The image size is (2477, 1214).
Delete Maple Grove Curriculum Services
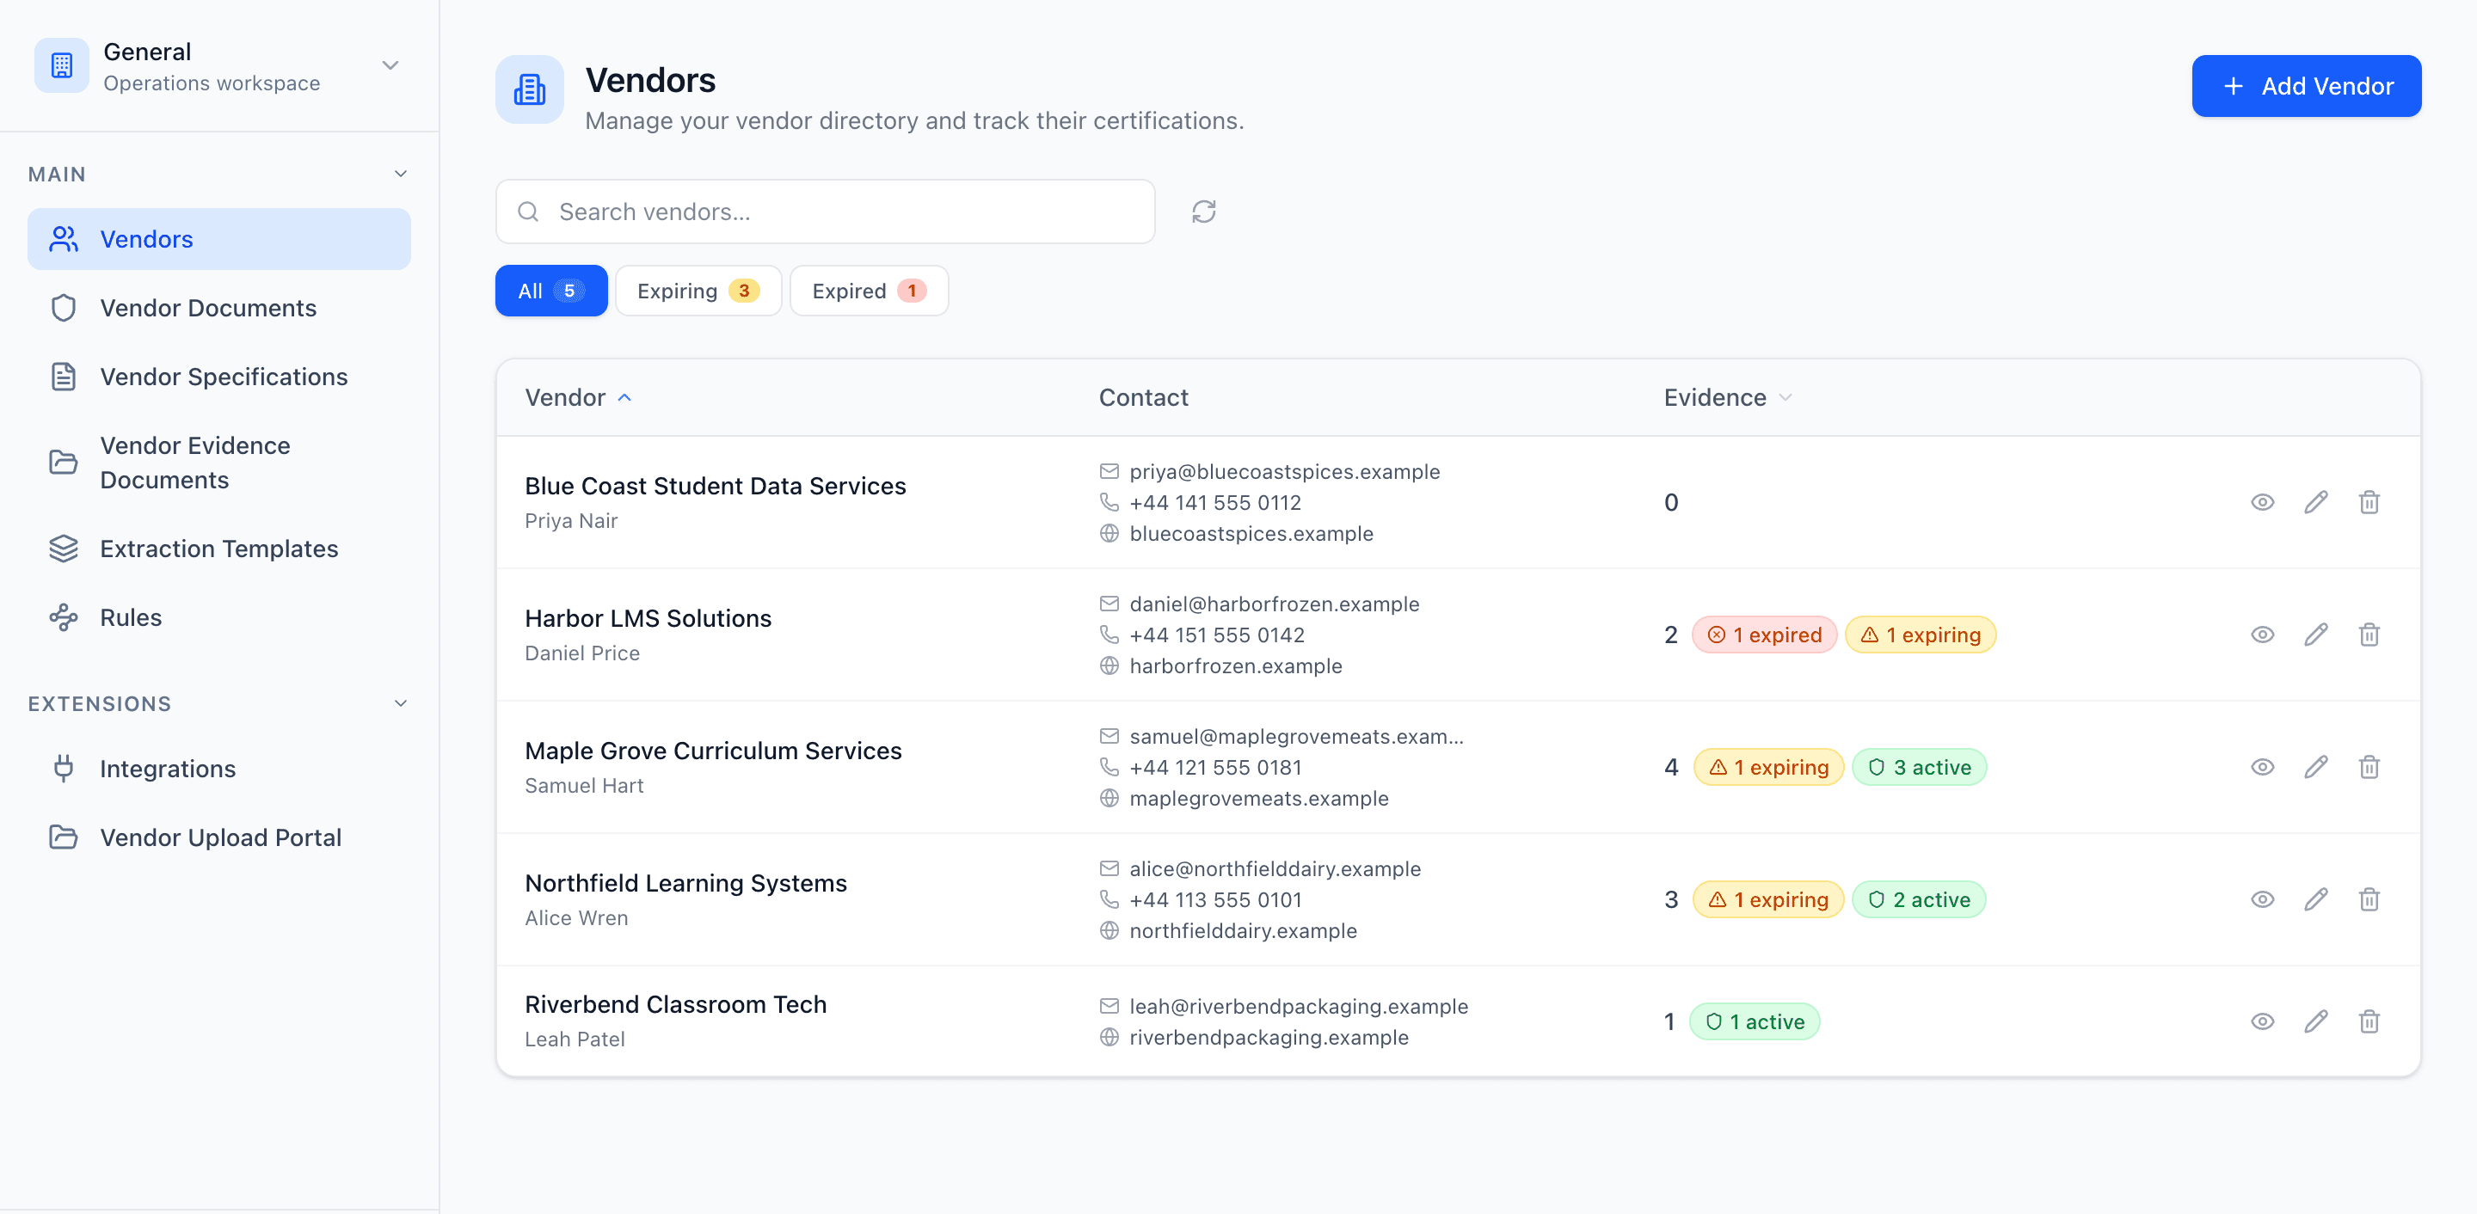click(2369, 767)
